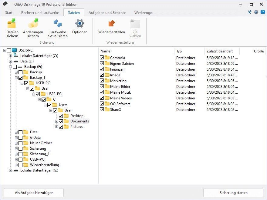Image resolution: width=267 pixels, height=200 pixels.
Task: Open the Aufgaben und Berichte tab
Action: (x=107, y=13)
